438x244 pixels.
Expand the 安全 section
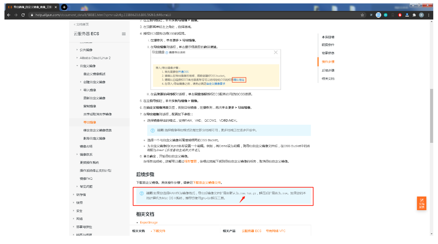[x=74, y=211]
